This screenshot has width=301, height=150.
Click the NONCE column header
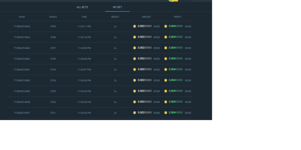tap(53, 17)
